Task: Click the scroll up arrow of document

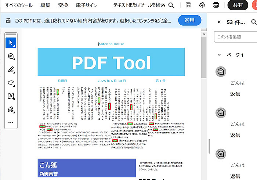Action: click(x=204, y=34)
